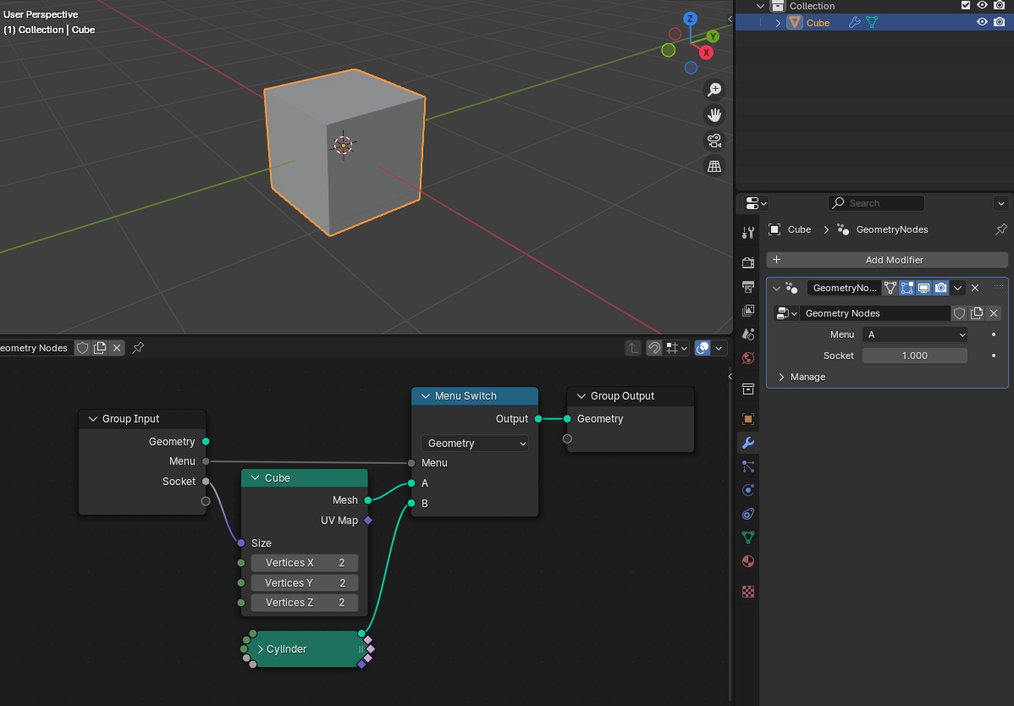Open the Tool properties tab
This screenshot has height=706, width=1014.
coord(748,233)
